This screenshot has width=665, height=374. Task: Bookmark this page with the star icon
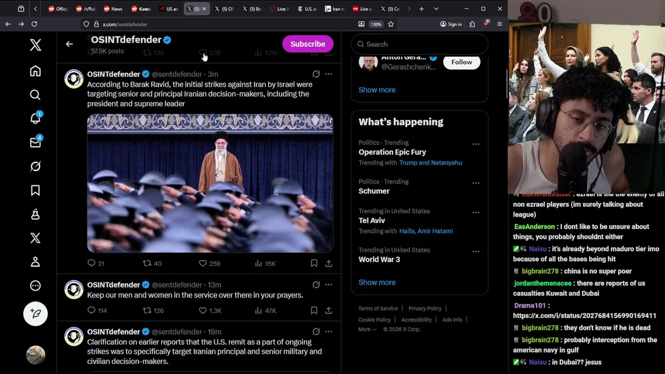point(391,24)
